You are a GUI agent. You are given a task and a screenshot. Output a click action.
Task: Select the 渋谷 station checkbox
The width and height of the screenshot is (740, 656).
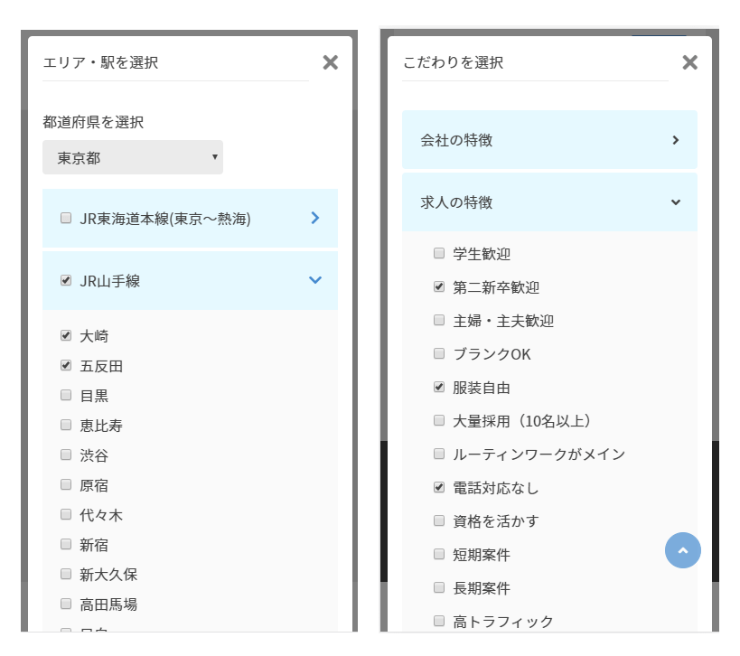pyautogui.click(x=65, y=455)
